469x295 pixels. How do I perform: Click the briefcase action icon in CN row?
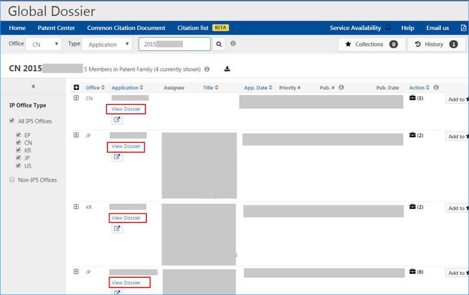413,98
